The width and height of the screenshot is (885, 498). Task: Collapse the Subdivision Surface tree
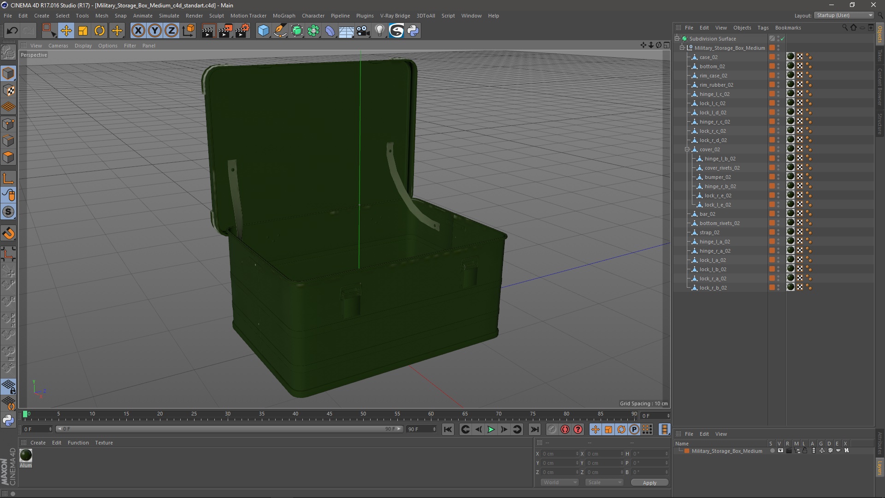(677, 39)
